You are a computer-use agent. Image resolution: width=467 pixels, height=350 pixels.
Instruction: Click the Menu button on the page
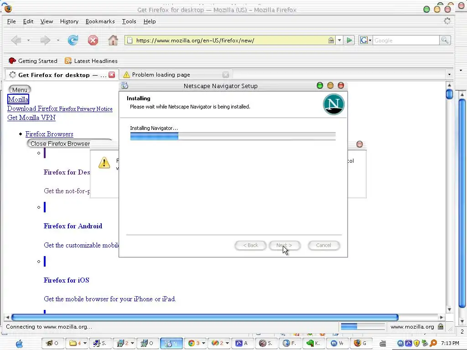pos(20,90)
